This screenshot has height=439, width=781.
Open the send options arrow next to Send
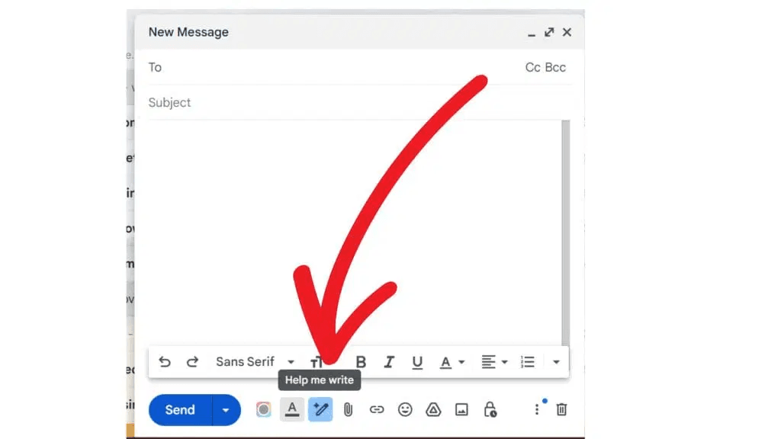(226, 410)
